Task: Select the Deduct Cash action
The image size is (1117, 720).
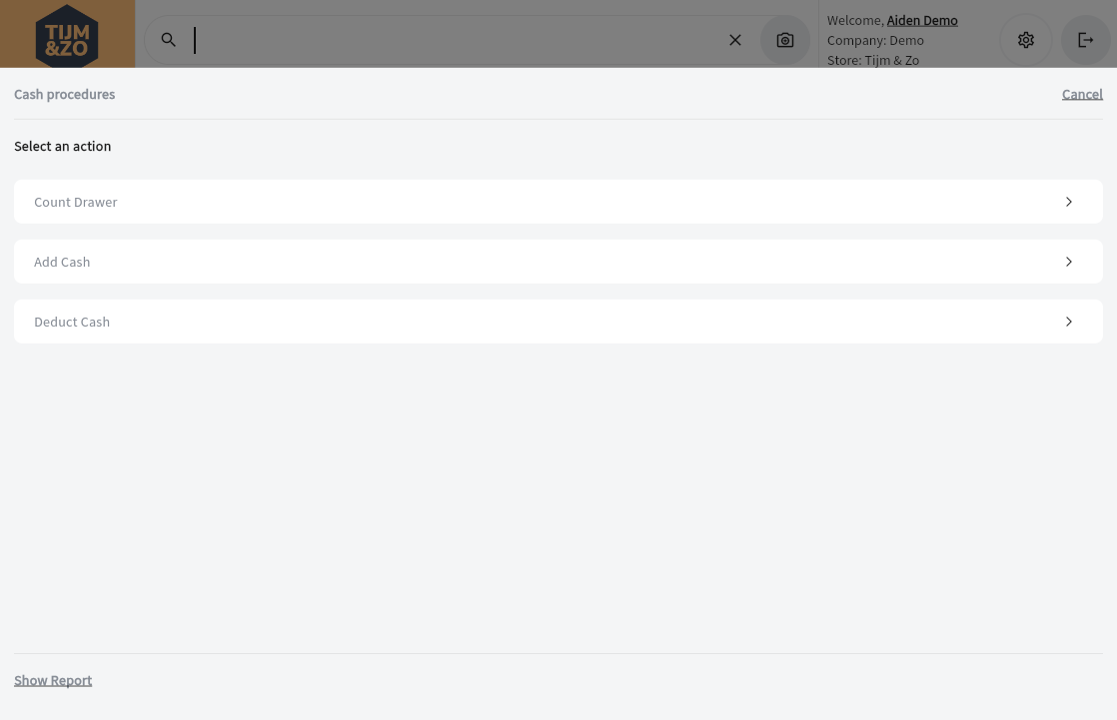Action: point(72,322)
